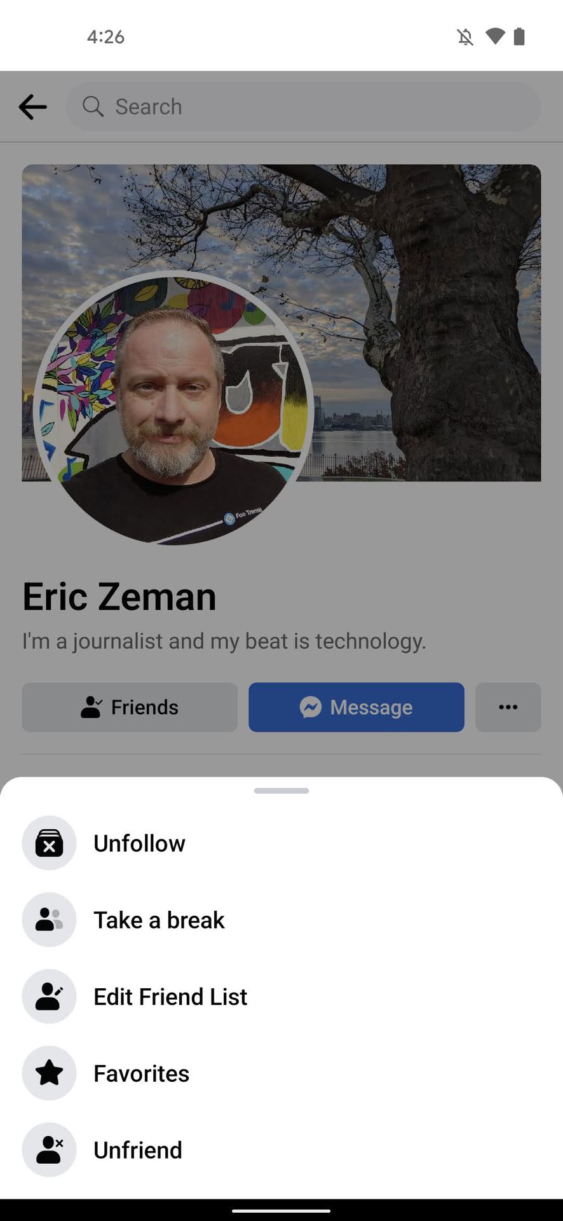
Task: Click the Edit Friend List pencil-person icon
Action: (49, 997)
